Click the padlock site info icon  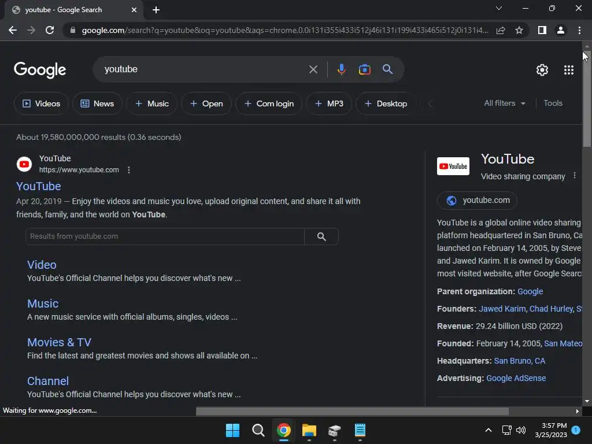[x=73, y=30]
